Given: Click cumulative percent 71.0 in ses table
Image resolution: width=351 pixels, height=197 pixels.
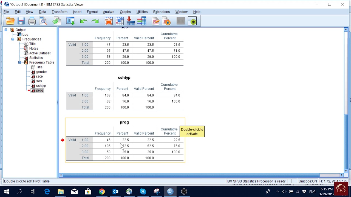Looking at the screenshot, I should click(x=177, y=51).
